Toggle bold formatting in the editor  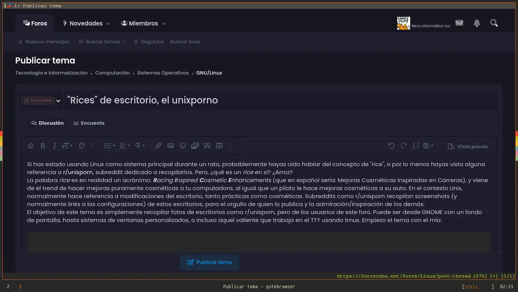coord(43,146)
